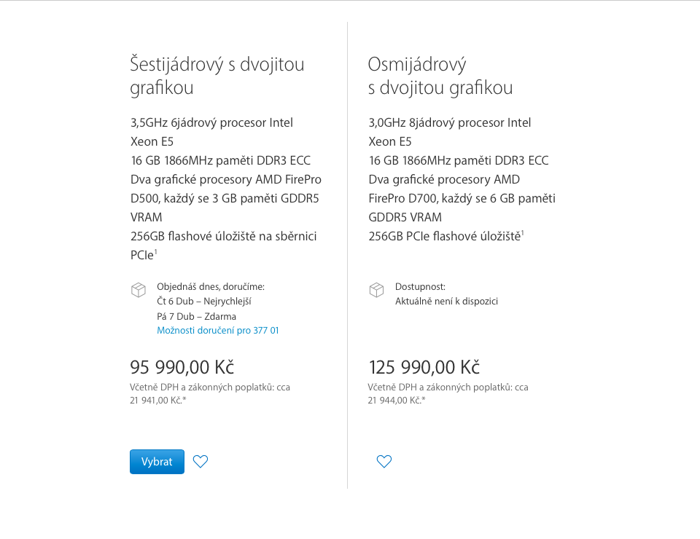The width and height of the screenshot is (700, 539).
Task: Click heart icon under the 125 990,00 Kč model
Action: point(384,461)
